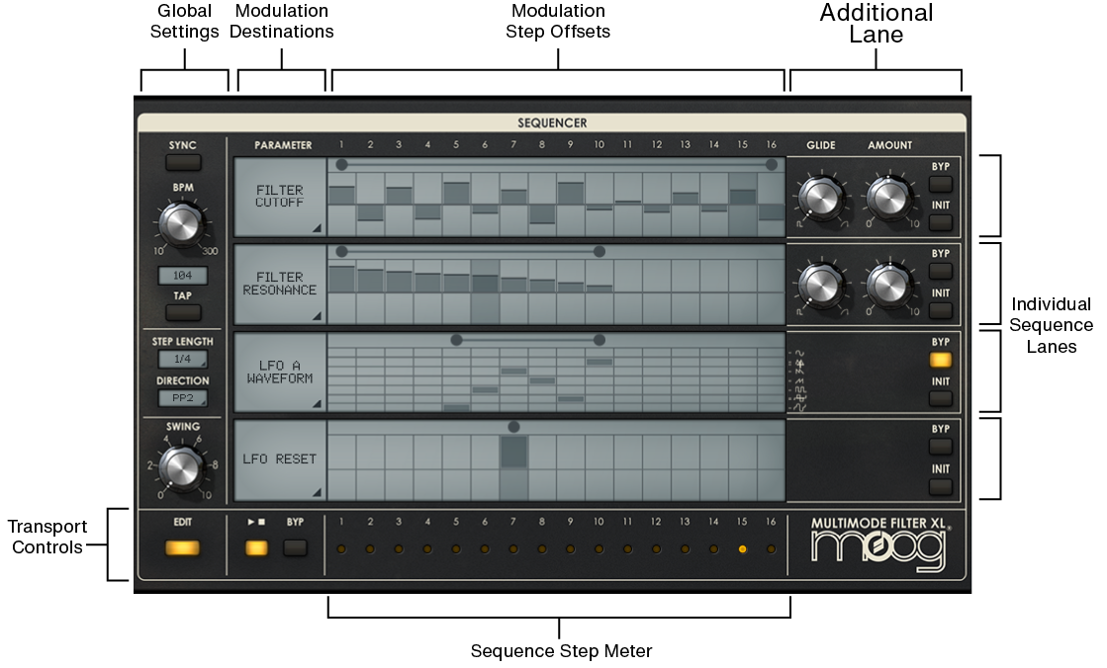Click the moog logo
1107x668 pixels.
tap(878, 549)
